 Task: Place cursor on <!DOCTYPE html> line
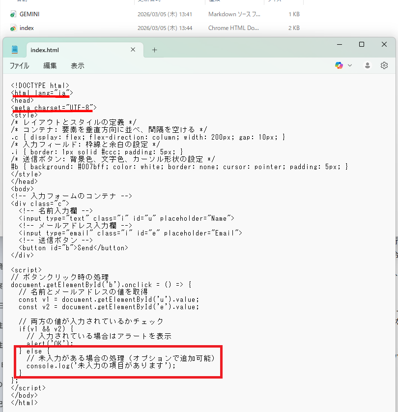tap(40, 86)
